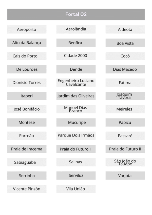Image resolution: width=152 pixels, height=215 pixels.
Task: Choose Parque Dois Irmãos
Action: pos(76,135)
